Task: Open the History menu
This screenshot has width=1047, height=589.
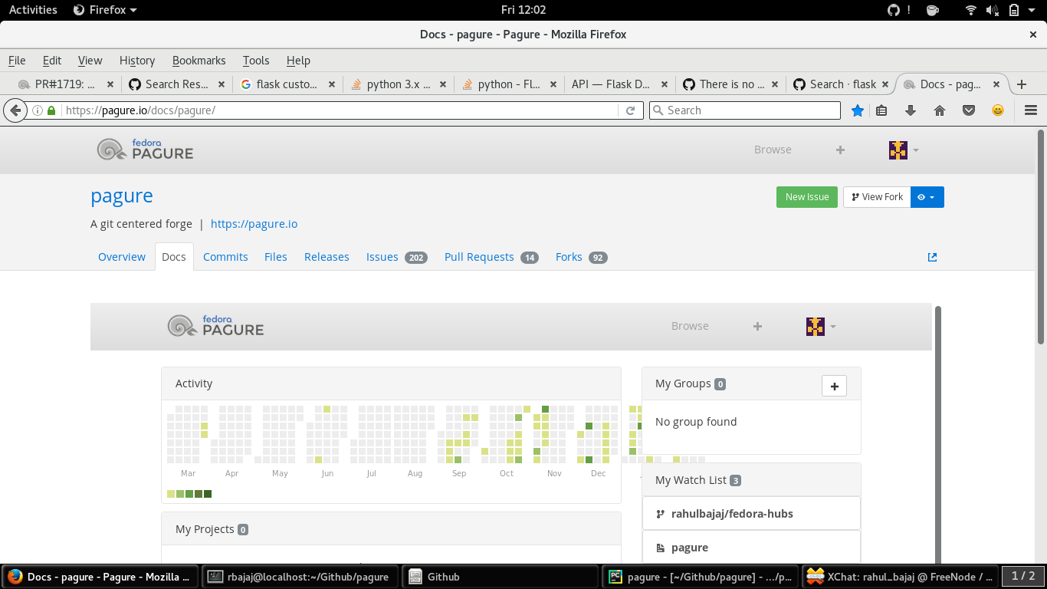Action: (x=137, y=61)
